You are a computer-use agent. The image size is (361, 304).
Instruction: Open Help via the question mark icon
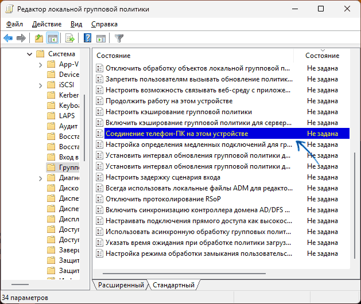87,38
